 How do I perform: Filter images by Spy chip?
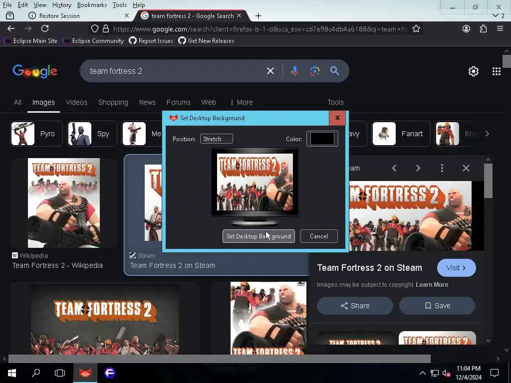coord(92,134)
